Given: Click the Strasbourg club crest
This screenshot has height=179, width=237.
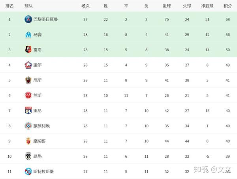Looking at the screenshot, I should (x=28, y=172).
